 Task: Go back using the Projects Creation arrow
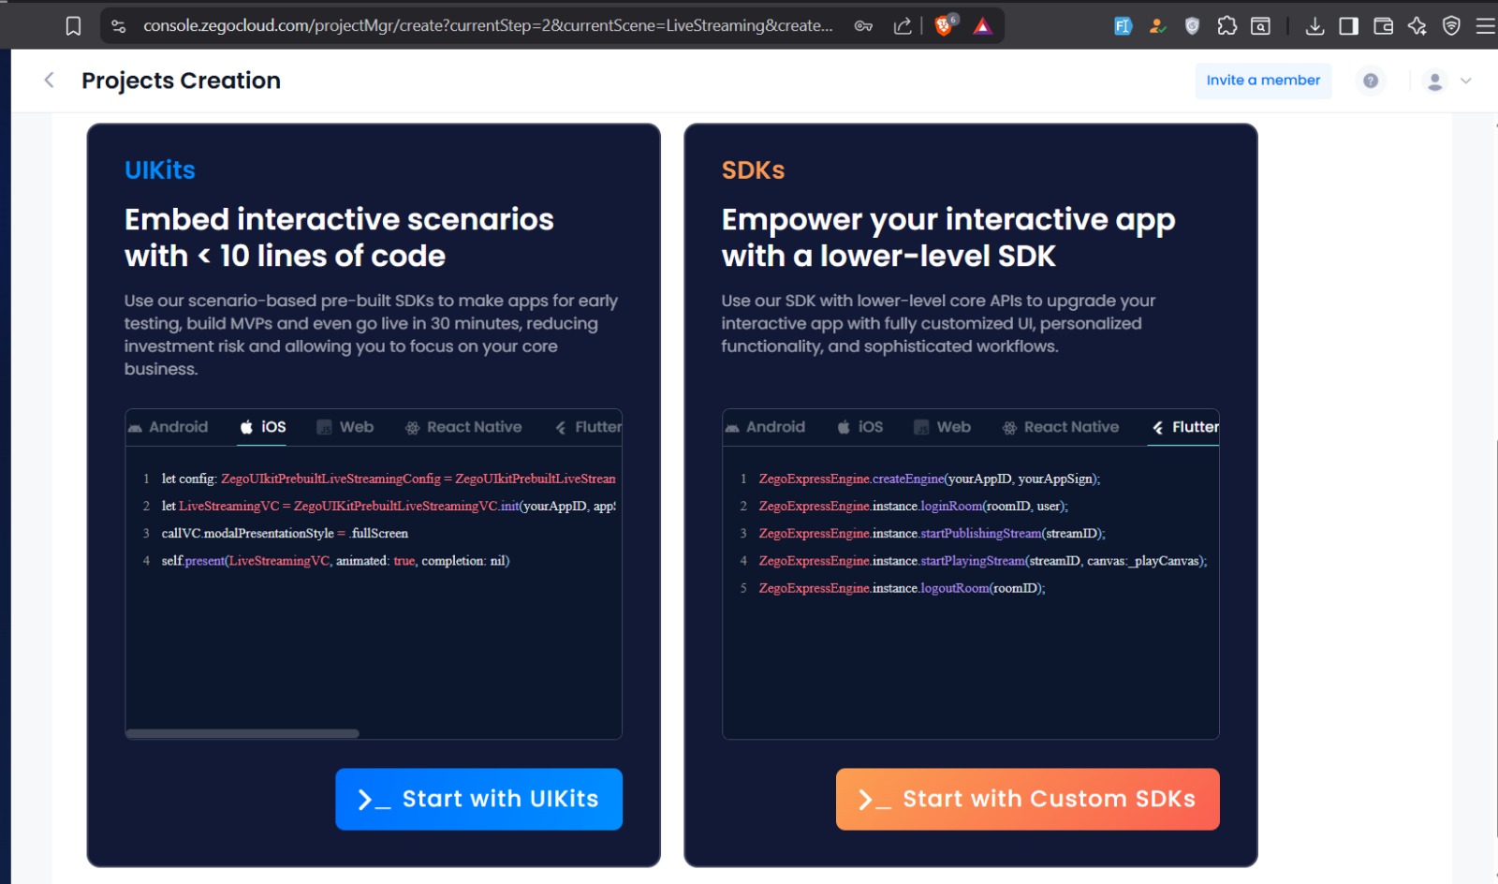(x=49, y=81)
